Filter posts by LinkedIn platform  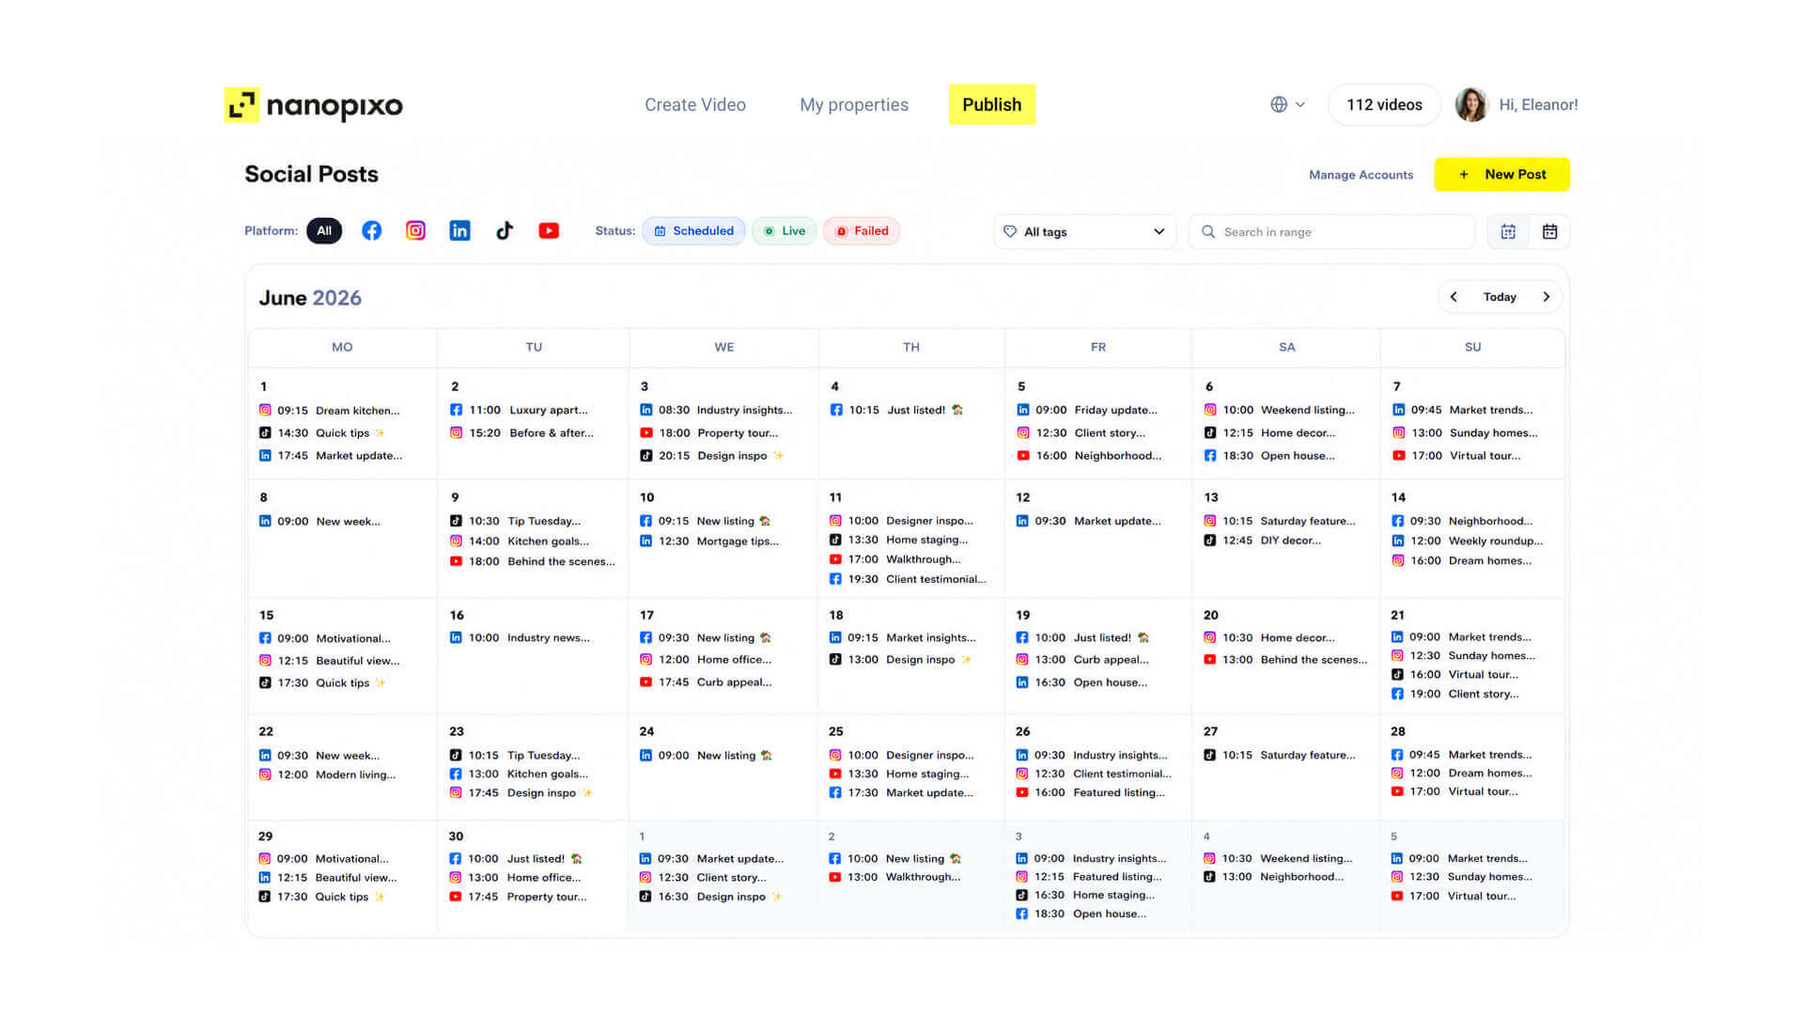click(459, 230)
